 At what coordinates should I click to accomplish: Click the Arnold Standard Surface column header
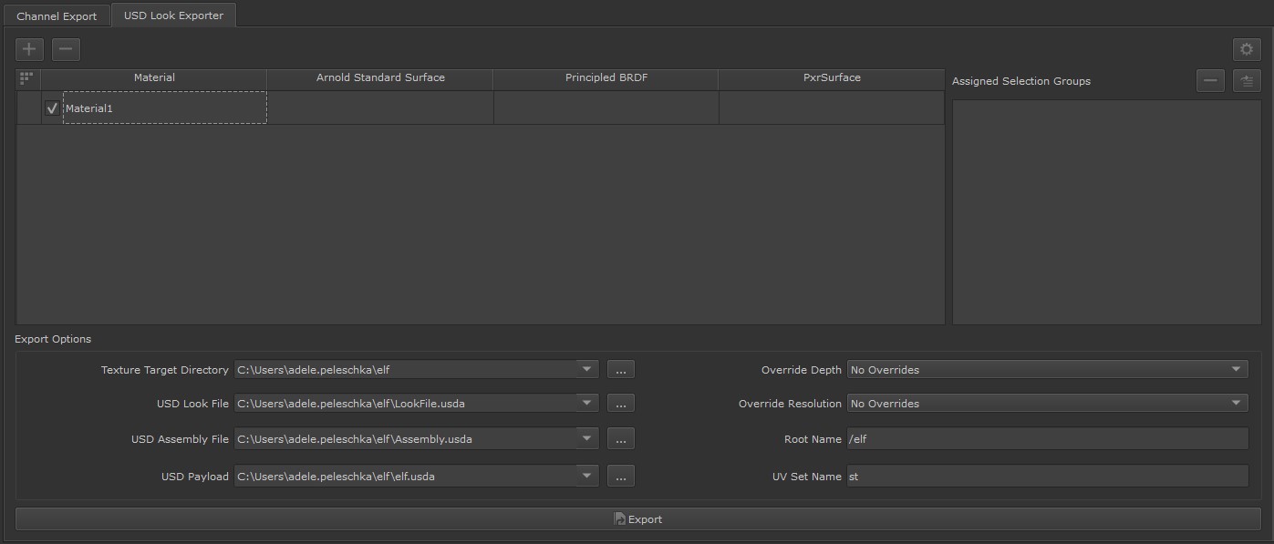tap(380, 78)
